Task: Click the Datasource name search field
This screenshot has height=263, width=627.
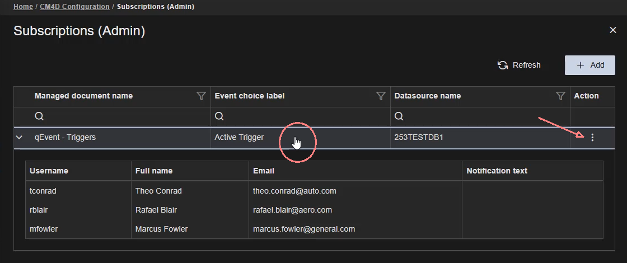Action: [480, 116]
